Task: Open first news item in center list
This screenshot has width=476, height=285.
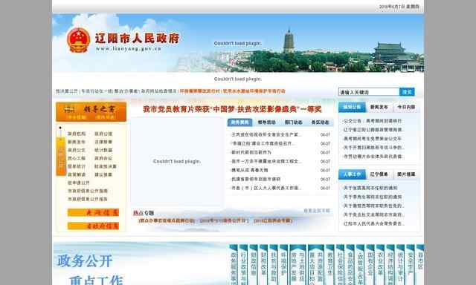Action: pos(266,134)
